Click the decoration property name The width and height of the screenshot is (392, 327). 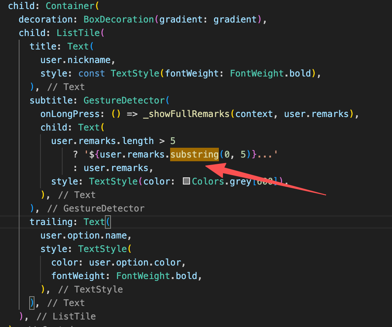point(46,19)
